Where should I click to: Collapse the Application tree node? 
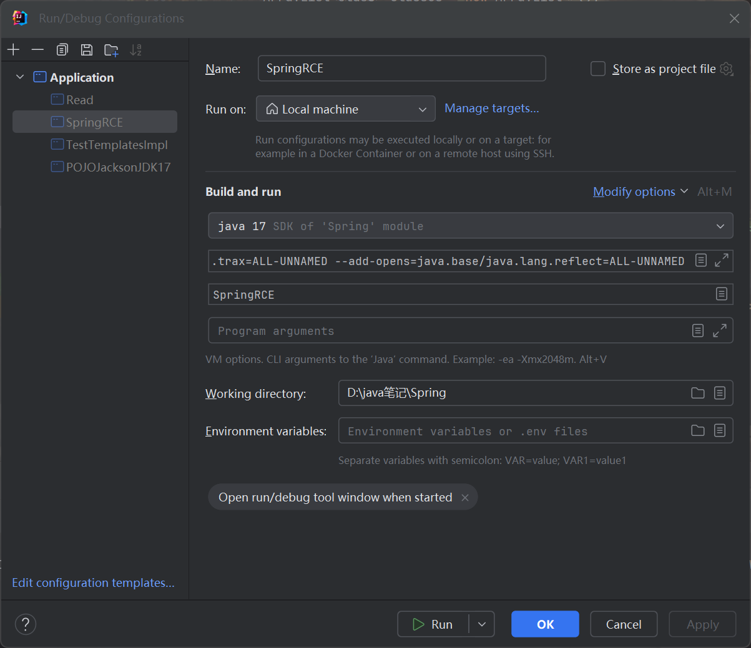[20, 77]
